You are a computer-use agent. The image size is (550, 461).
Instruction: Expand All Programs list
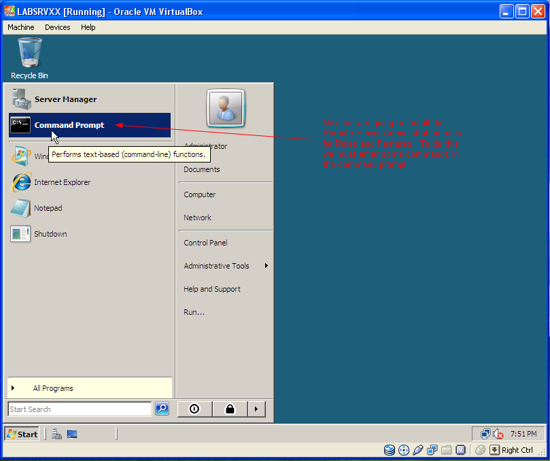pyautogui.click(x=90, y=388)
